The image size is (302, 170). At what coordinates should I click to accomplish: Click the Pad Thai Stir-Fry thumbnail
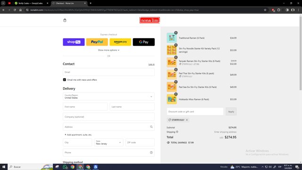coord(172,75)
